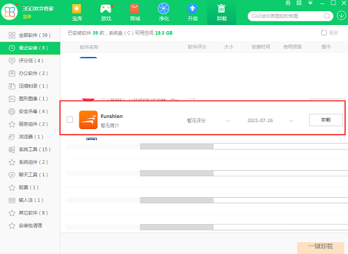Tick the checkbox next to Funshion

click(70, 119)
